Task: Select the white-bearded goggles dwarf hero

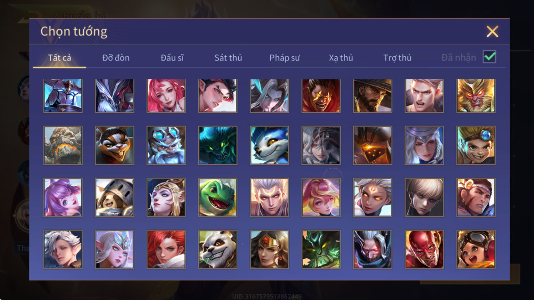Action: point(166,145)
